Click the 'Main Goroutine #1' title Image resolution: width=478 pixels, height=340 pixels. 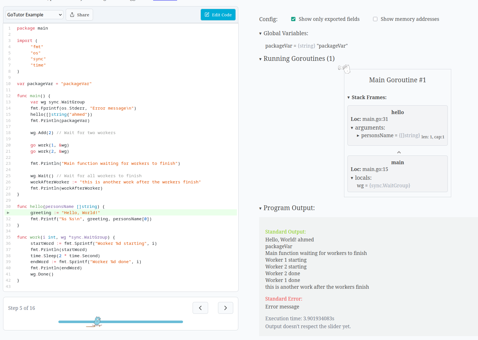397,80
